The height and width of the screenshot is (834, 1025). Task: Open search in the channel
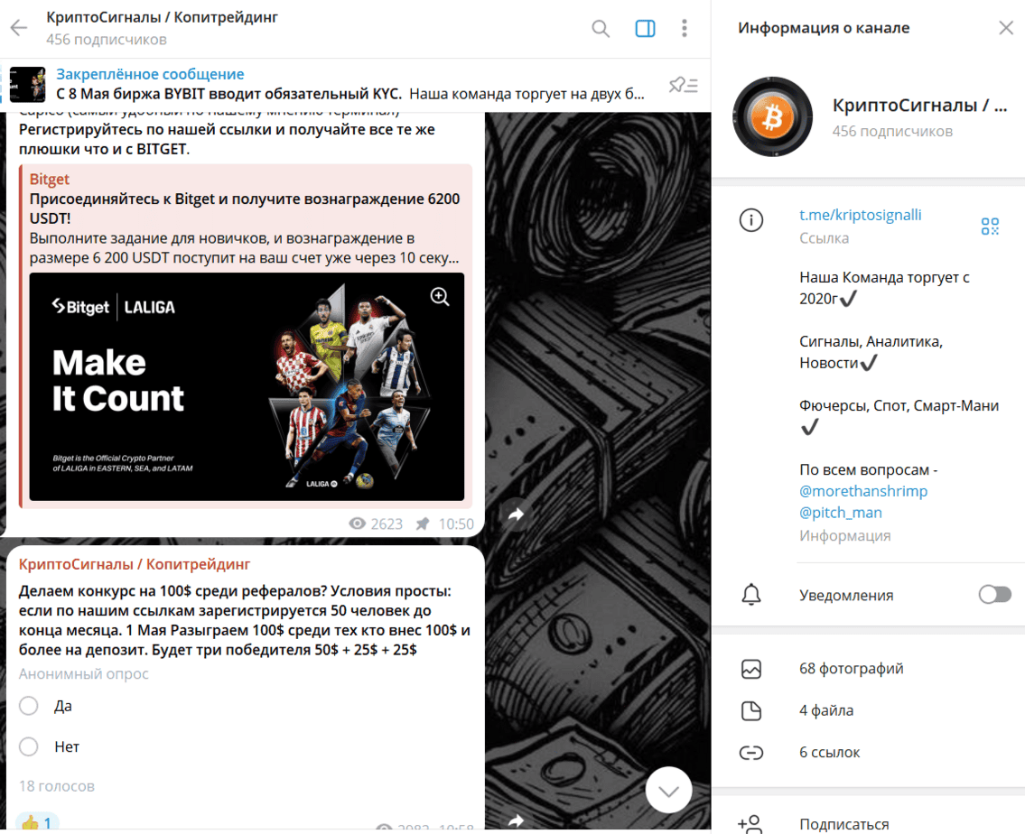click(601, 29)
